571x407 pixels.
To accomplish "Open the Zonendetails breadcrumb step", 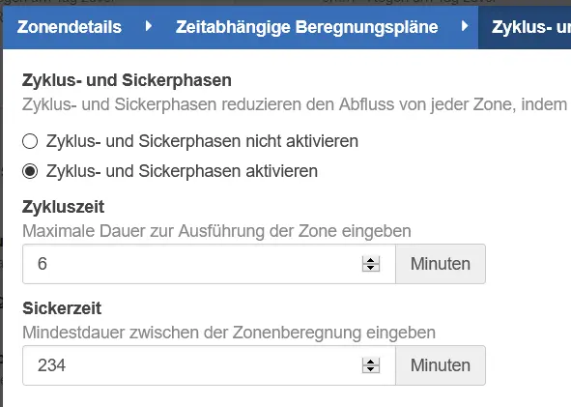I will 70,27.
